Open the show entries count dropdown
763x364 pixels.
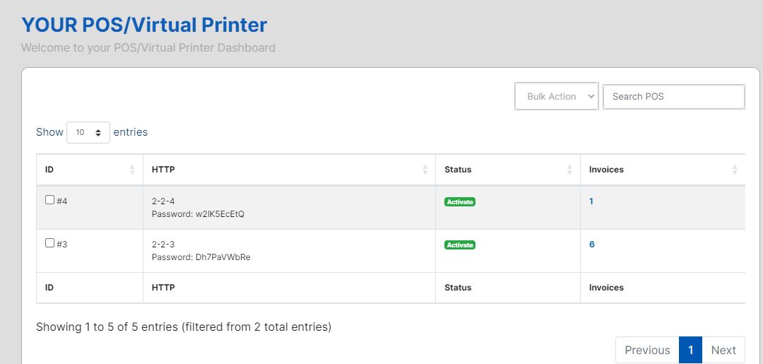click(88, 132)
